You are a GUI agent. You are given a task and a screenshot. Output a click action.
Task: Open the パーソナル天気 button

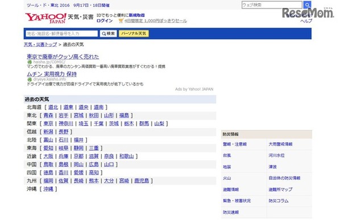[134, 33]
